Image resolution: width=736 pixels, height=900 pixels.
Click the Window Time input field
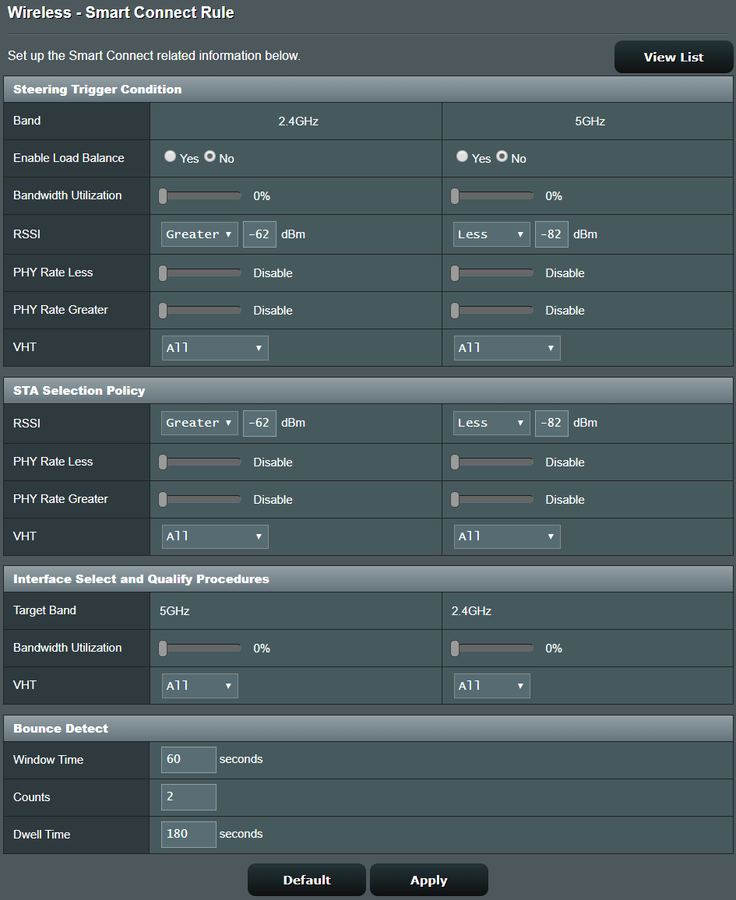[188, 759]
